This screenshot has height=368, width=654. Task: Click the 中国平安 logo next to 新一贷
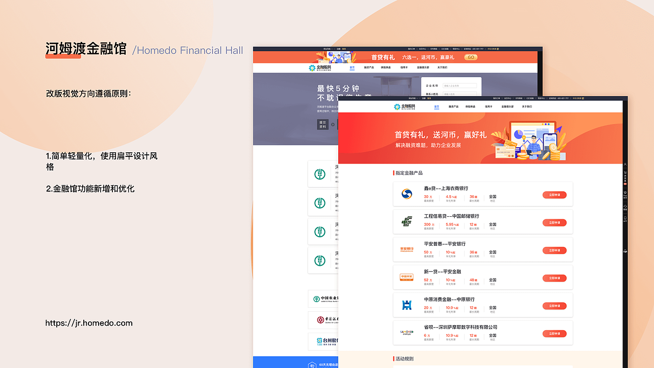[407, 277]
